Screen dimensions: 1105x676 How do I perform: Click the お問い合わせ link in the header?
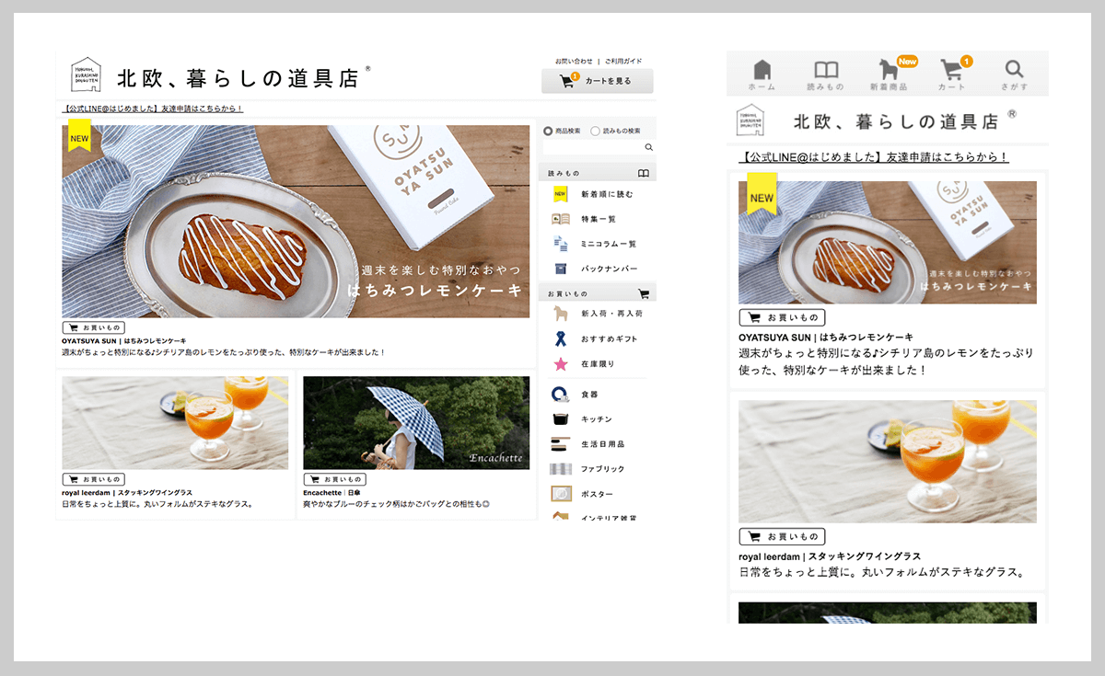click(574, 61)
